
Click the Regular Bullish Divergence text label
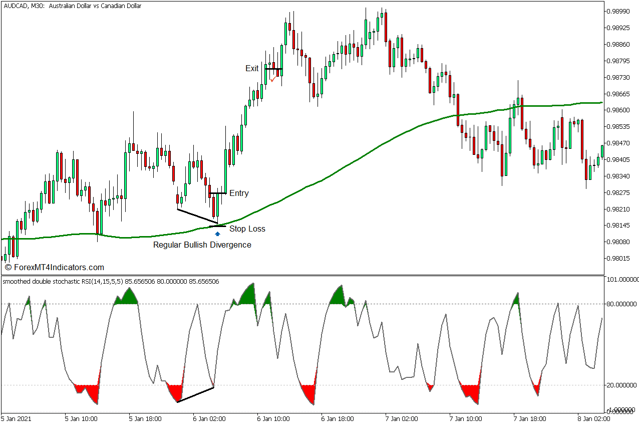point(202,245)
